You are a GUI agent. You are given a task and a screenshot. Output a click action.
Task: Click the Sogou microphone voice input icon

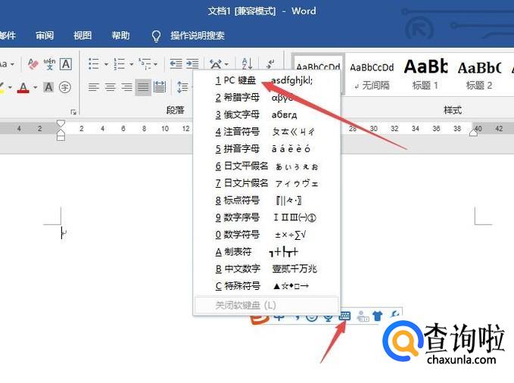tap(328, 316)
